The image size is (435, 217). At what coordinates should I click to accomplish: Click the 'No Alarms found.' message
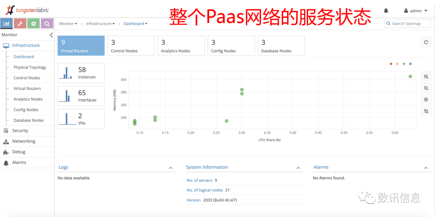[x=329, y=178]
